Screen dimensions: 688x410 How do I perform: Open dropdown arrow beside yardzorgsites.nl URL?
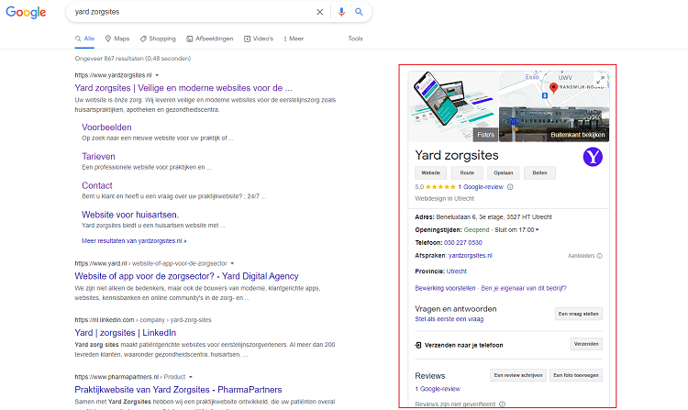point(157,74)
